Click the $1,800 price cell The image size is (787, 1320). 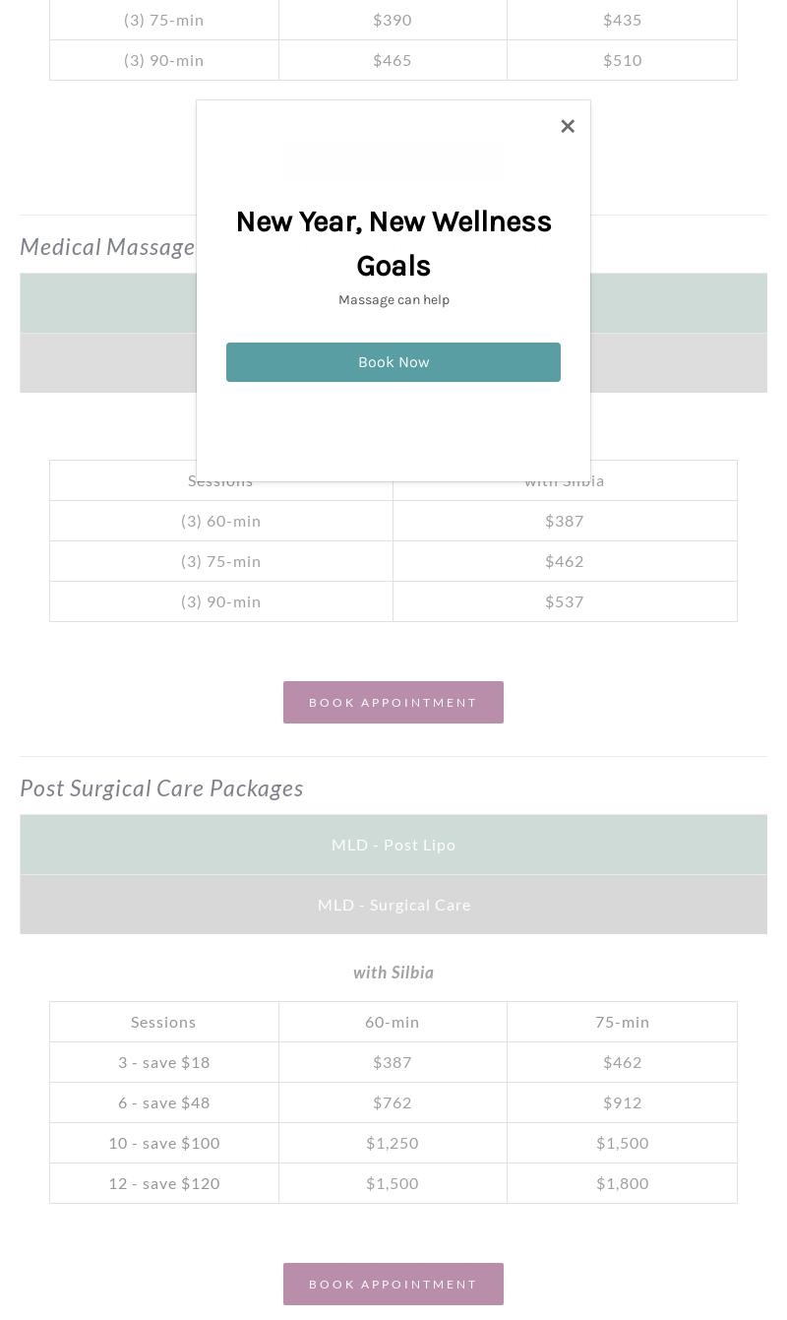(x=622, y=1183)
